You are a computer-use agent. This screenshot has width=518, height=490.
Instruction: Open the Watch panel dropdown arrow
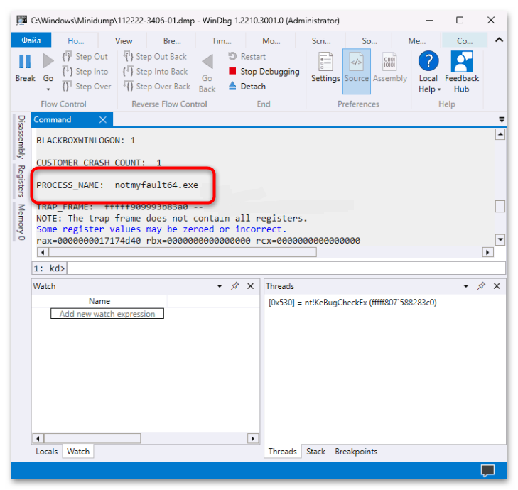click(220, 286)
